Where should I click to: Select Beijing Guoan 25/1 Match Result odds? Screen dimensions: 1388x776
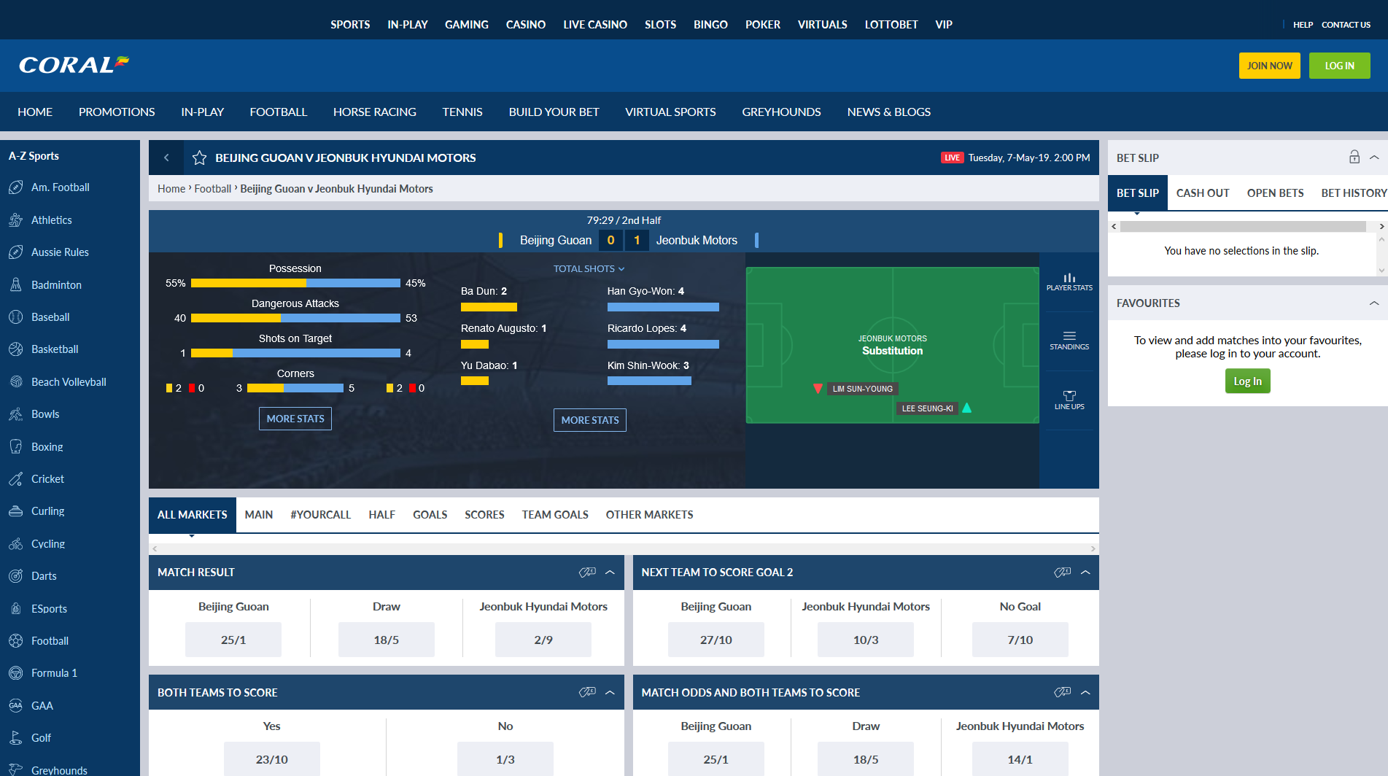click(233, 640)
